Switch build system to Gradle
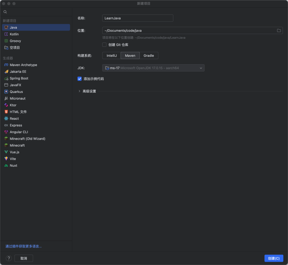 [x=148, y=56]
